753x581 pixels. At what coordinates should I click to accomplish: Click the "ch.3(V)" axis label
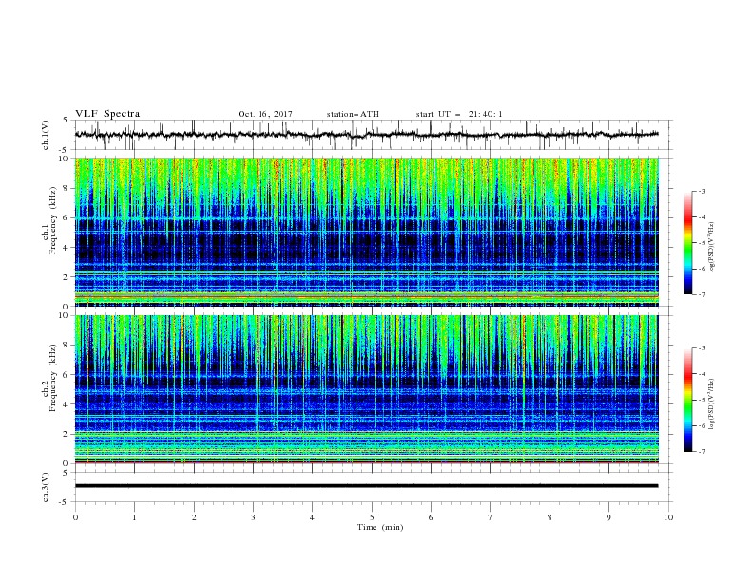coord(46,487)
